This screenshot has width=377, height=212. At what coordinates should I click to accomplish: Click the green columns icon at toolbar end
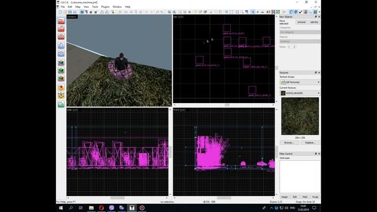(315, 12)
